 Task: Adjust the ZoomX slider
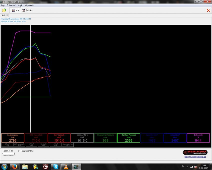[x=8, y=154]
